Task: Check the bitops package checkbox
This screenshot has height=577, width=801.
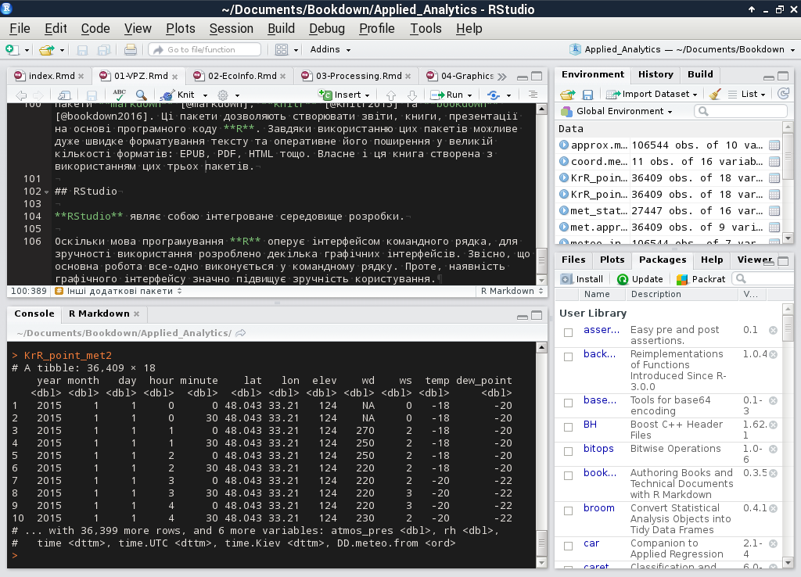Action: tap(568, 450)
